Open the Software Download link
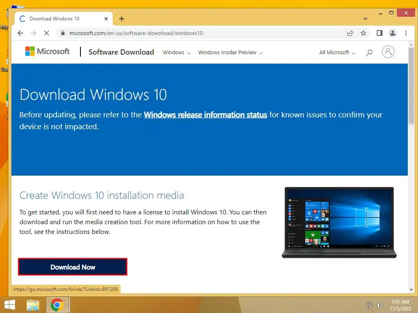This screenshot has height=313, width=418. pyautogui.click(x=121, y=52)
